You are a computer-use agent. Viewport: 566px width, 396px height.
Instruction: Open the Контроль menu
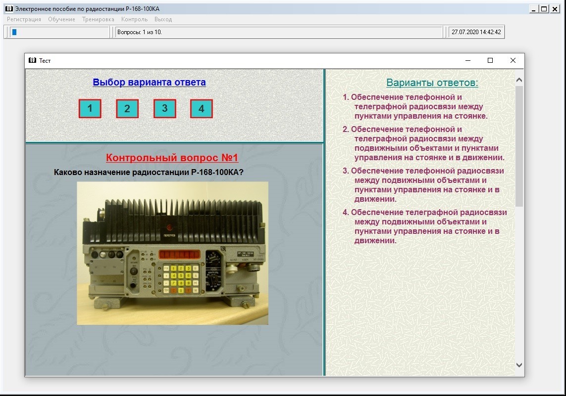[x=134, y=19]
